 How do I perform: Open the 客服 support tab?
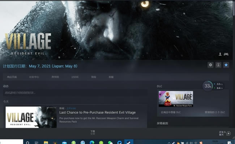click(111, 77)
